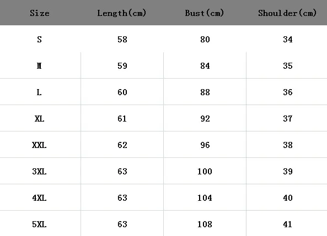Click the 4XL size label
Viewport: 327px width, 236px height.
(x=39, y=198)
